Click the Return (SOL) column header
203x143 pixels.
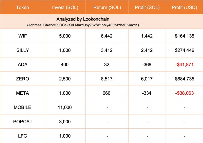point(107,8)
